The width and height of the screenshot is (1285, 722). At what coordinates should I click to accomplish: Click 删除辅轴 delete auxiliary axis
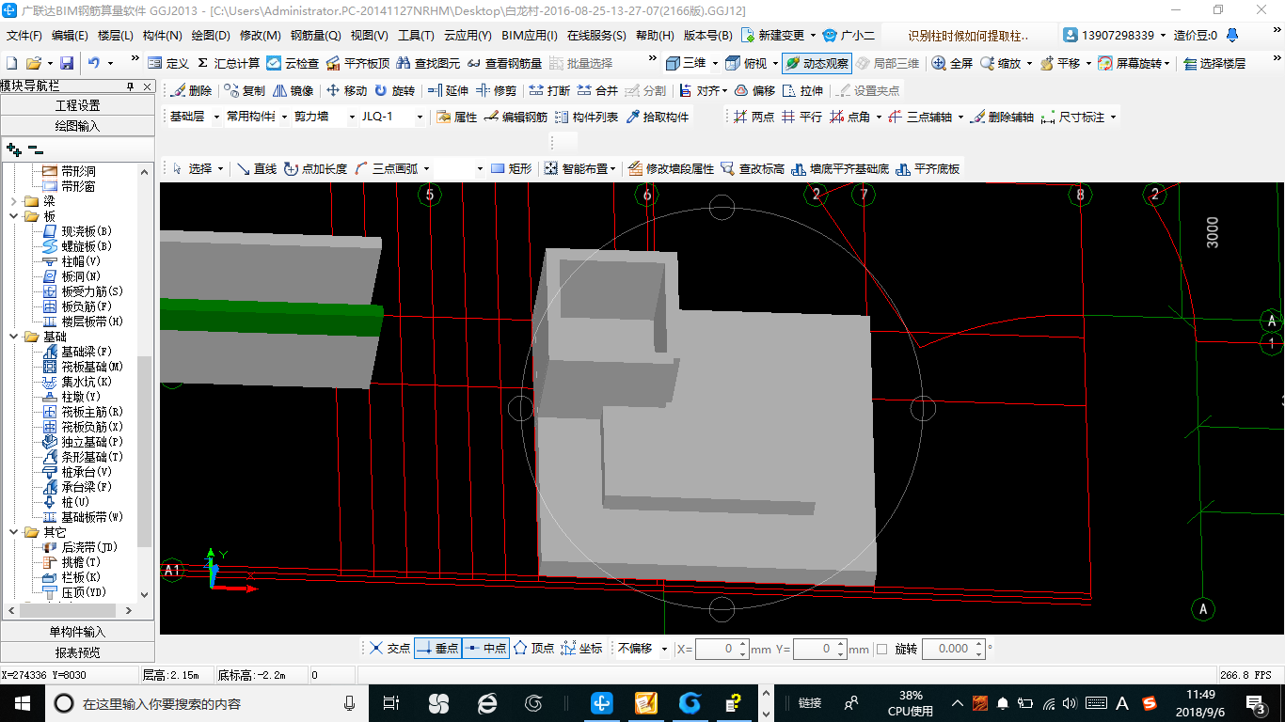pos(1002,118)
